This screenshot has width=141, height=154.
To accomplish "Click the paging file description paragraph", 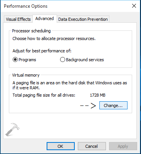I will (70, 85).
